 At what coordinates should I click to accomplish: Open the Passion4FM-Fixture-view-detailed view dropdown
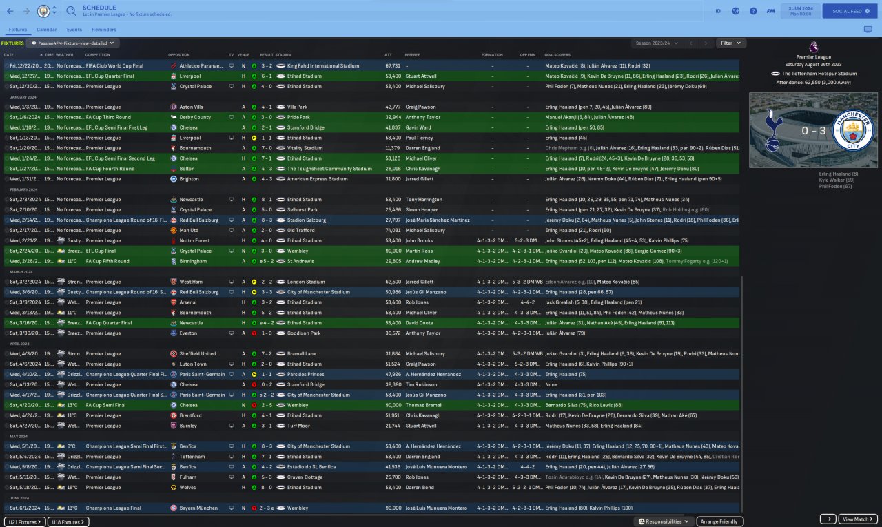pos(74,43)
